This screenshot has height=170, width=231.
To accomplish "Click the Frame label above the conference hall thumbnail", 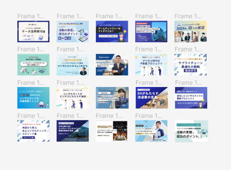I will click(109, 116).
